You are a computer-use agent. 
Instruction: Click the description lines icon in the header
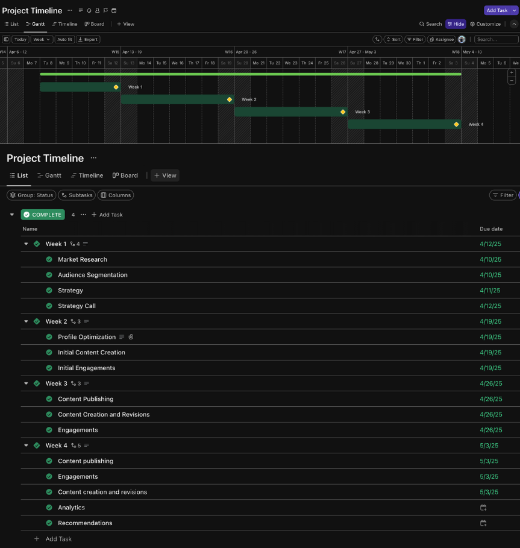click(81, 10)
